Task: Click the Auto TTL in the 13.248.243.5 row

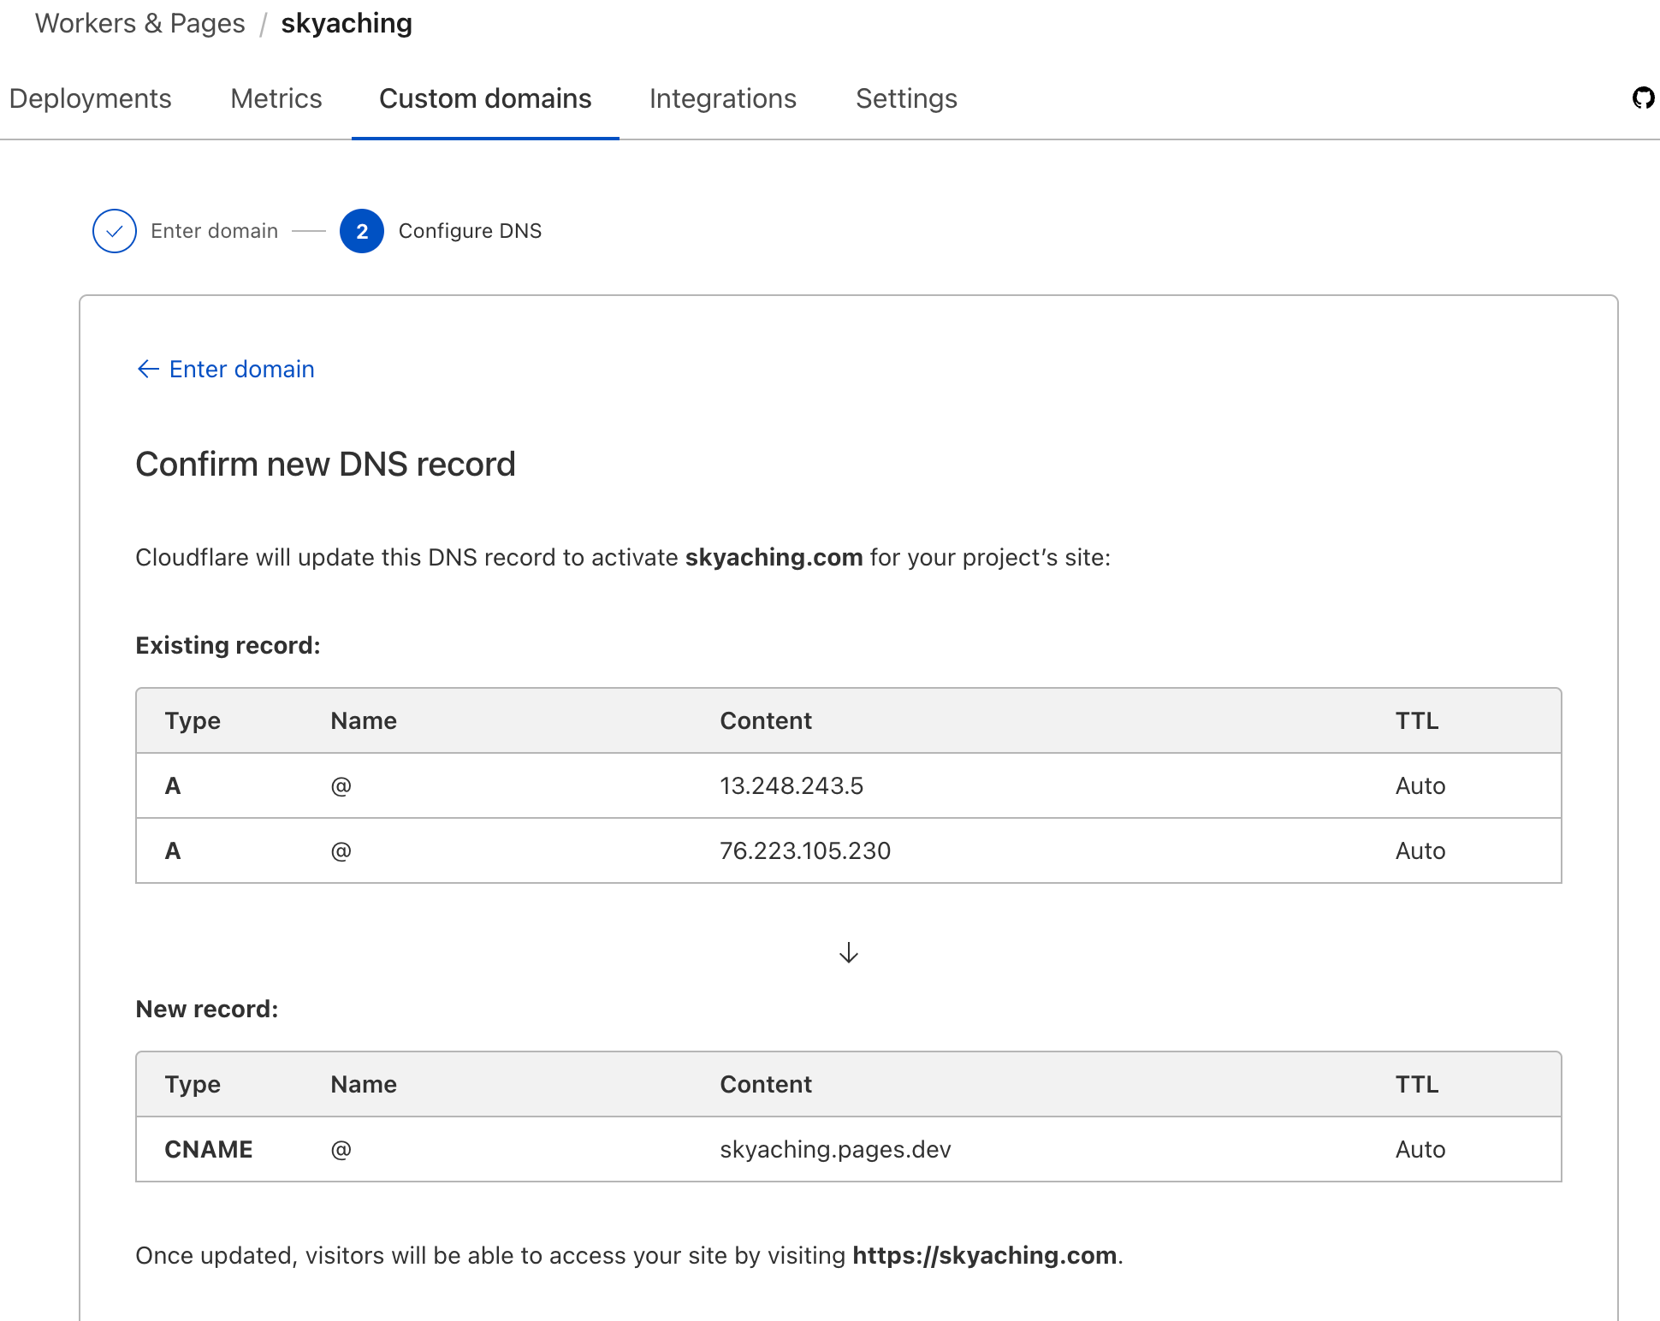Action: tap(1420, 785)
